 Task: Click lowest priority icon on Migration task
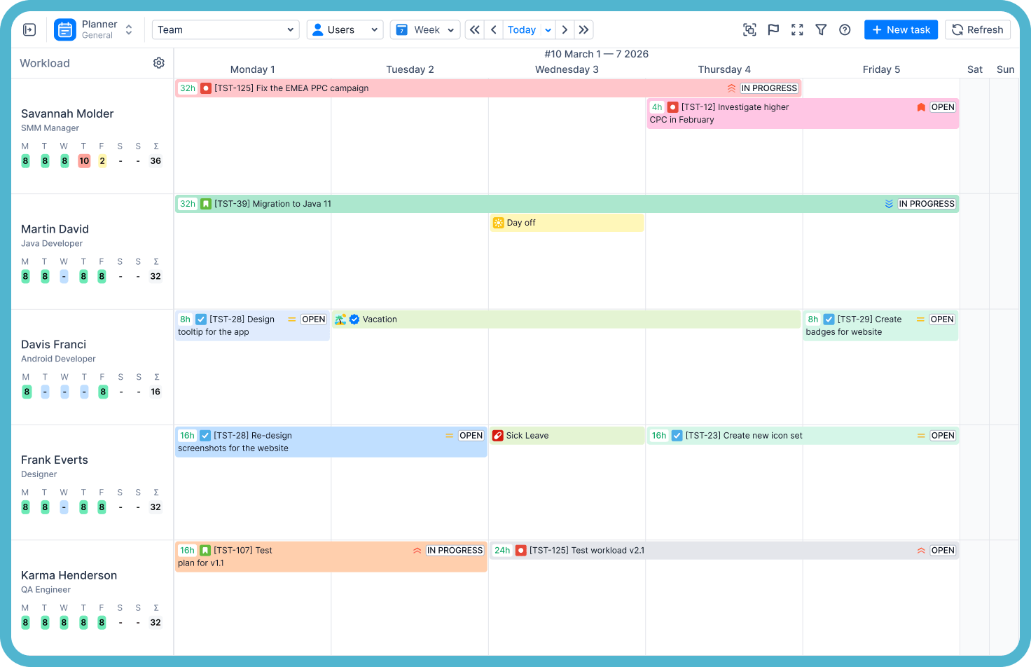point(889,204)
